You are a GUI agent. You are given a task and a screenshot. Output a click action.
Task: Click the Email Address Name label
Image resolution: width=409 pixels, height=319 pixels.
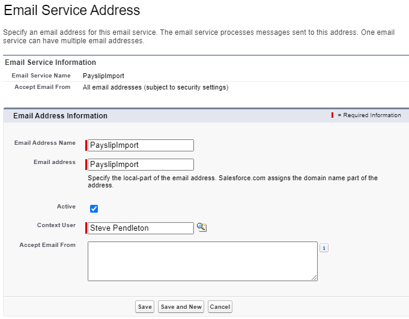pyautogui.click(x=45, y=143)
